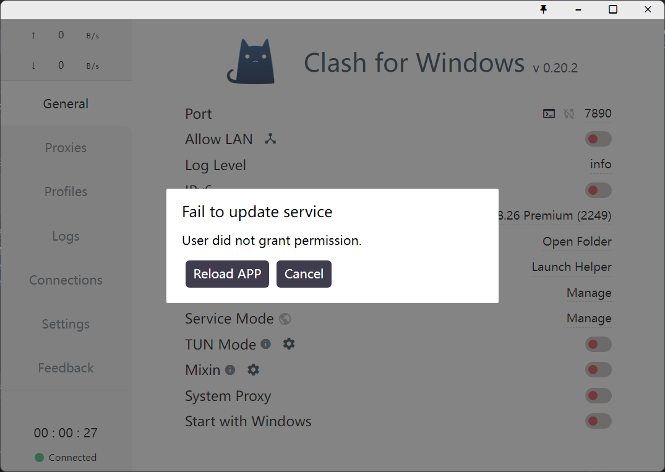665x472 pixels.
Task: Open the Profiles tab in sidebar
Action: tap(66, 192)
